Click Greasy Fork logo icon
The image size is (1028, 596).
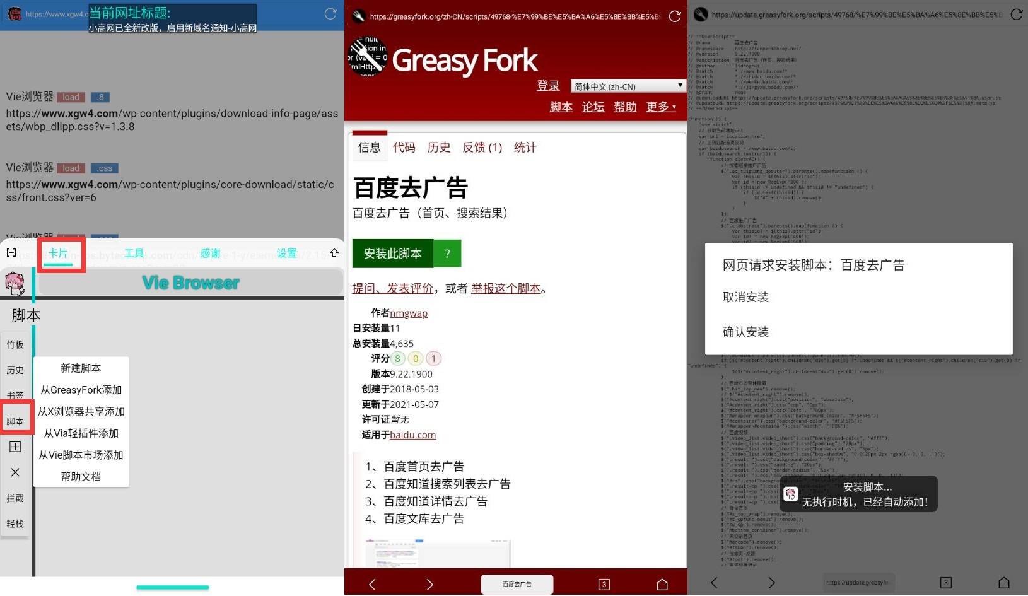pos(368,56)
